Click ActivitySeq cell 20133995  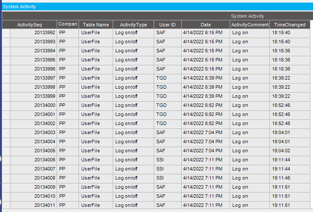[x=34, y=61]
